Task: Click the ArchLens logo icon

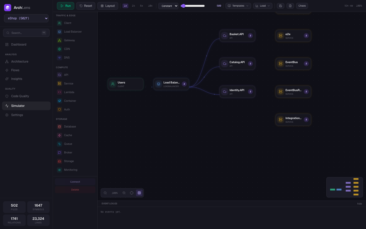Action: (x=8, y=8)
